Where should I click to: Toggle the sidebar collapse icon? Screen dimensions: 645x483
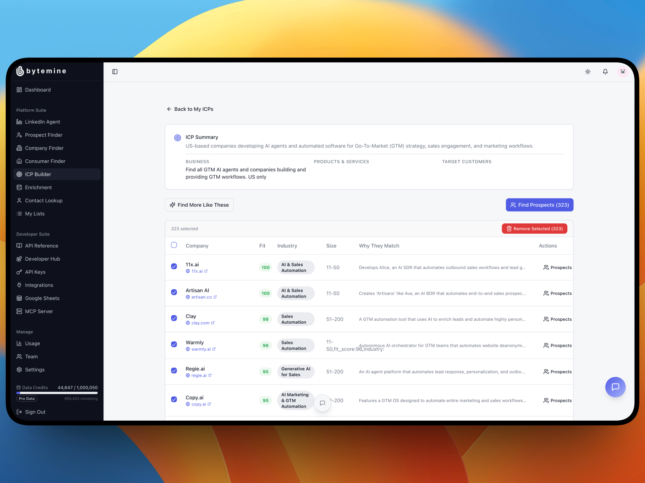click(115, 71)
